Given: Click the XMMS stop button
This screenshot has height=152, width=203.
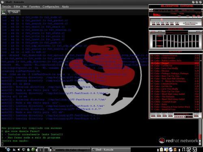Looking at the screenshot, I should (x=167, y=24).
